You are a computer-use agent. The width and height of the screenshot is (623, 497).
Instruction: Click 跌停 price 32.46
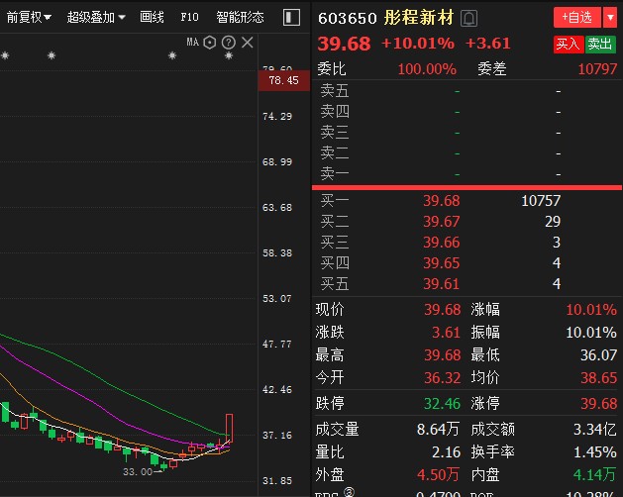442,404
